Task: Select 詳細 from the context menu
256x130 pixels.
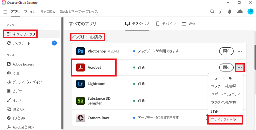Action: pyautogui.click(x=226, y=111)
